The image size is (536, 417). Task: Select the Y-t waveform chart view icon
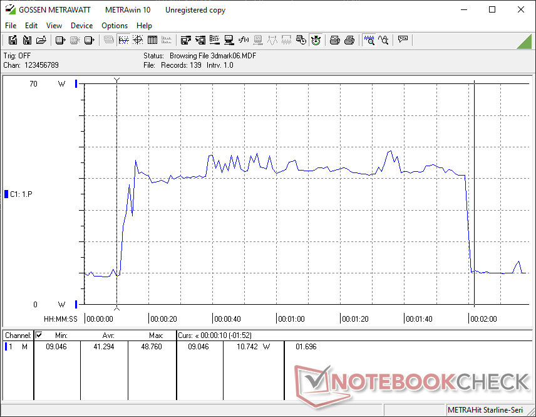123,40
